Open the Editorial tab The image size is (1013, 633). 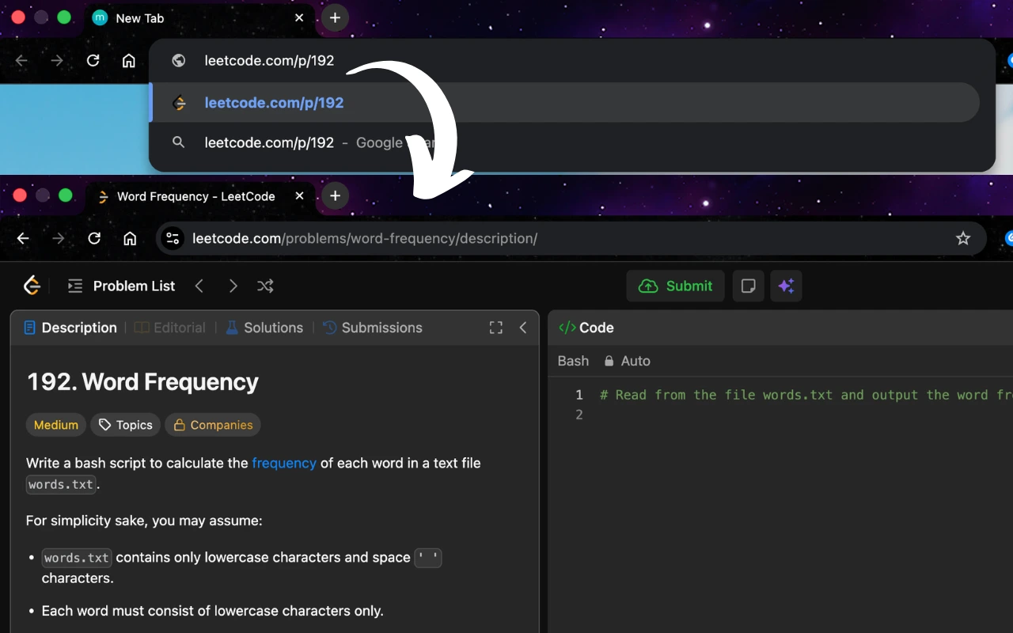(x=170, y=328)
